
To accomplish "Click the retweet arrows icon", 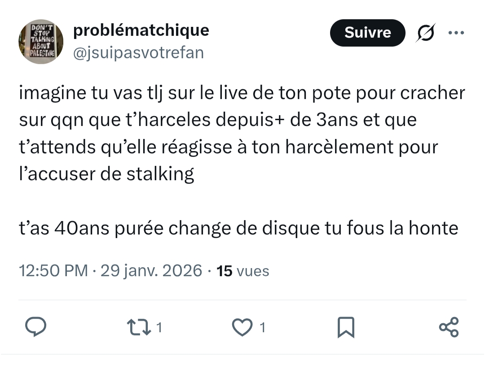I will coord(139,327).
